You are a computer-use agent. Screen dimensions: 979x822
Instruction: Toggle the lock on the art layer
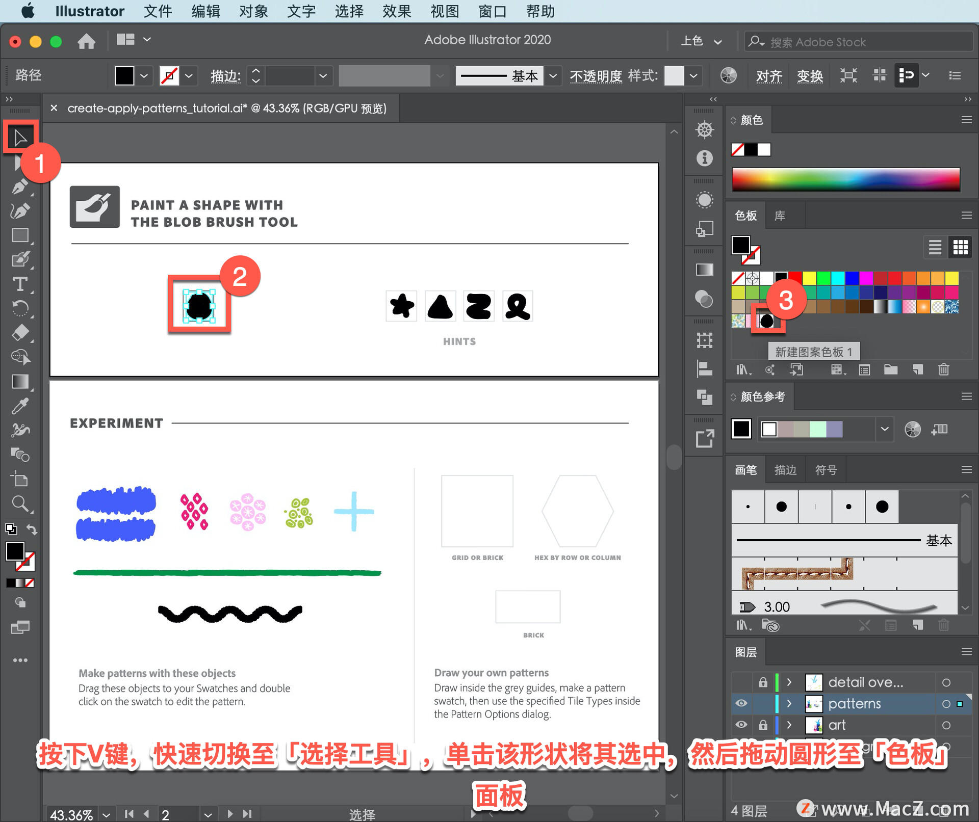tap(763, 725)
